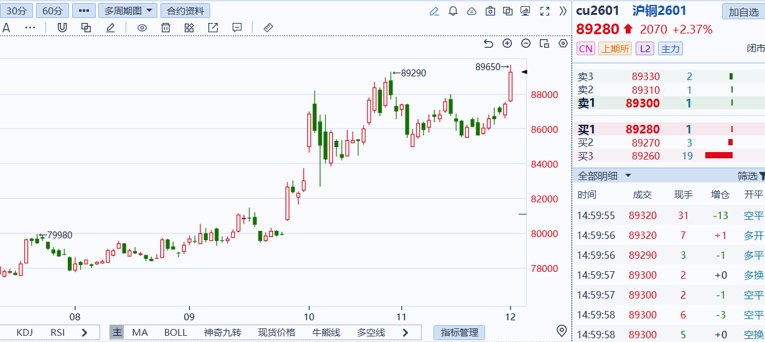Toggle the blue drawing pencil mode
This screenshot has width=765, height=342.
[x=434, y=11]
